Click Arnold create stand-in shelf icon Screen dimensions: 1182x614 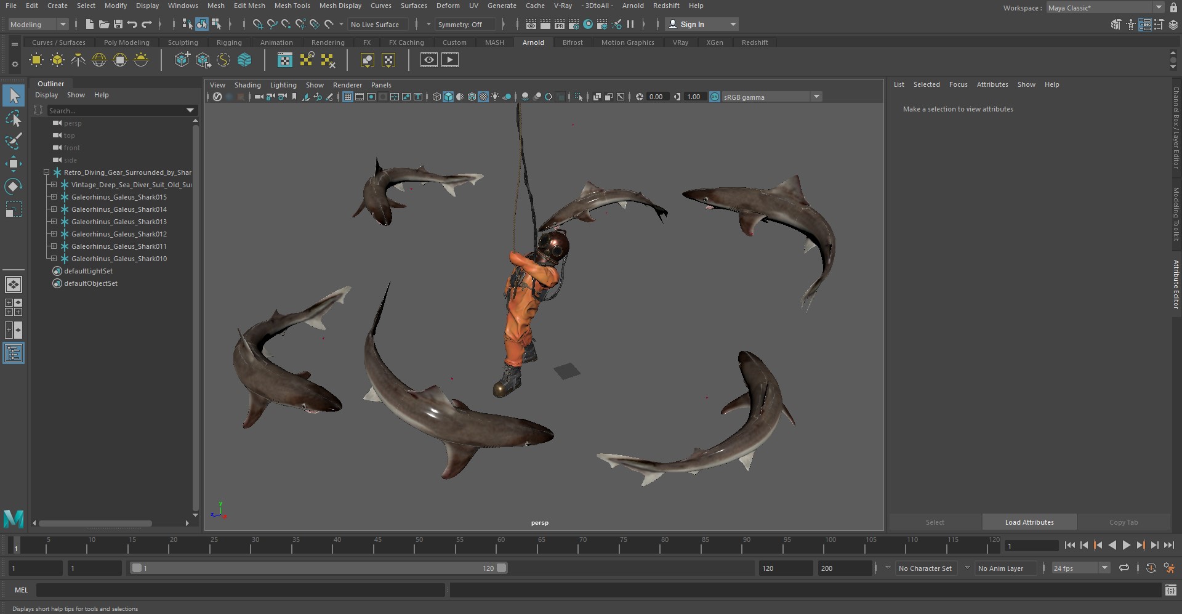click(182, 60)
